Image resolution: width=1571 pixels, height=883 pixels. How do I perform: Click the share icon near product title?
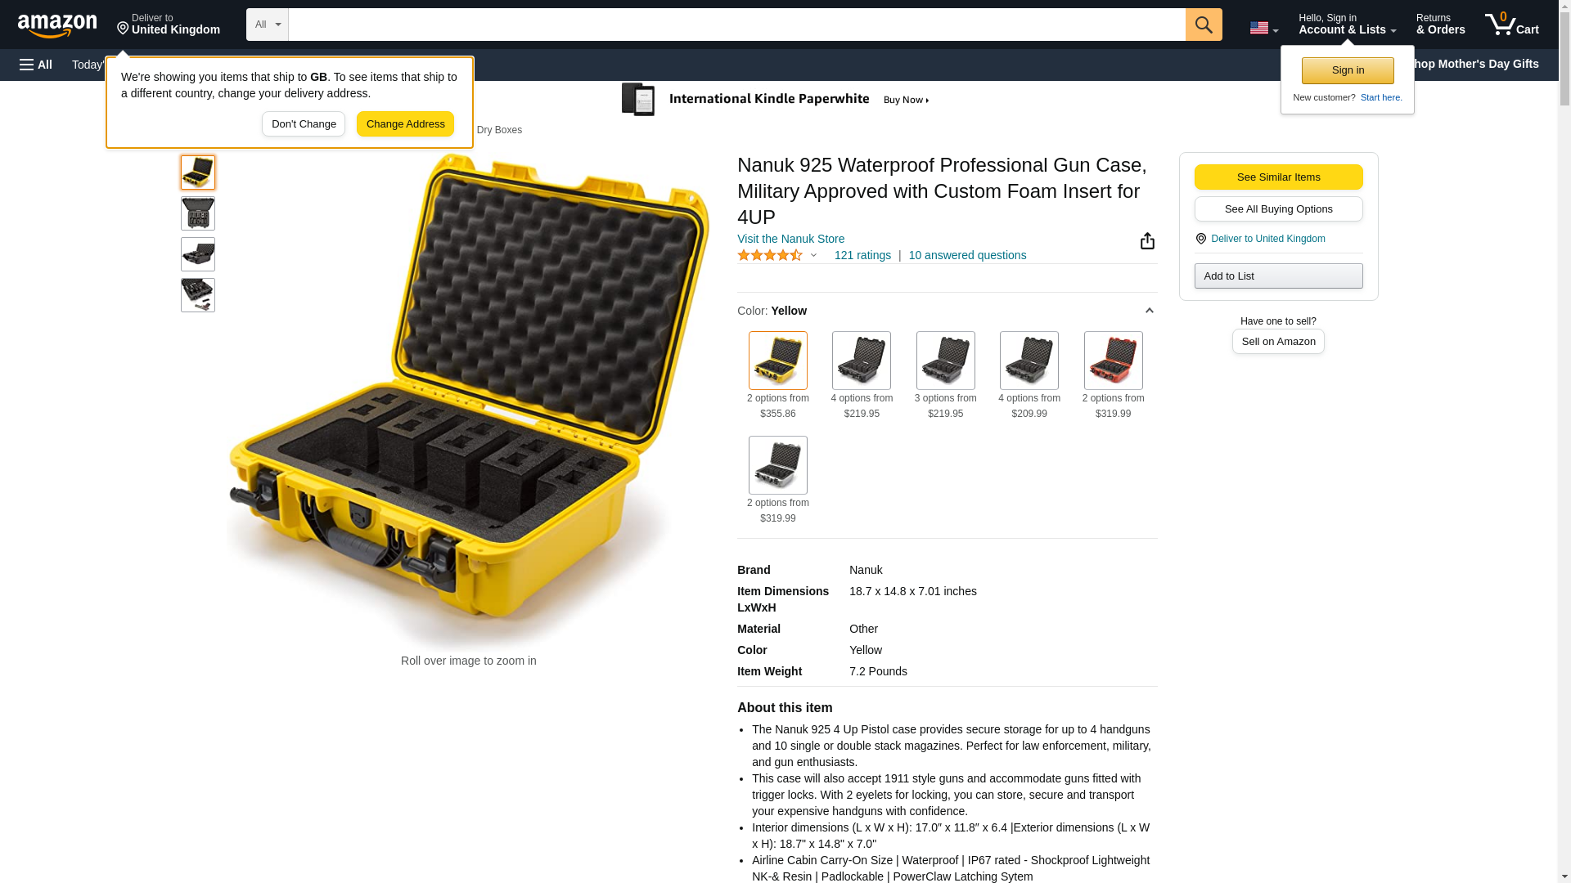pos(1147,240)
